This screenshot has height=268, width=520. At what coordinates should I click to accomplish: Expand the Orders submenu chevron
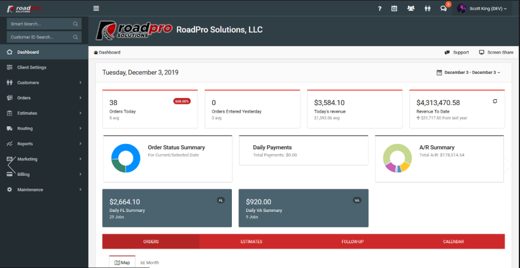pyautogui.click(x=80, y=97)
